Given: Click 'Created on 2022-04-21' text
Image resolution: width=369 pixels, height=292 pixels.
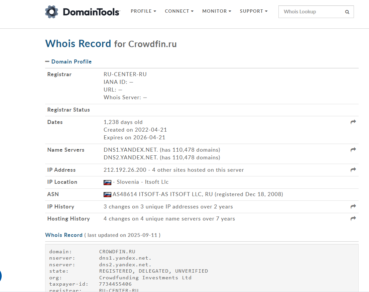Looking at the screenshot, I should click(135, 130).
